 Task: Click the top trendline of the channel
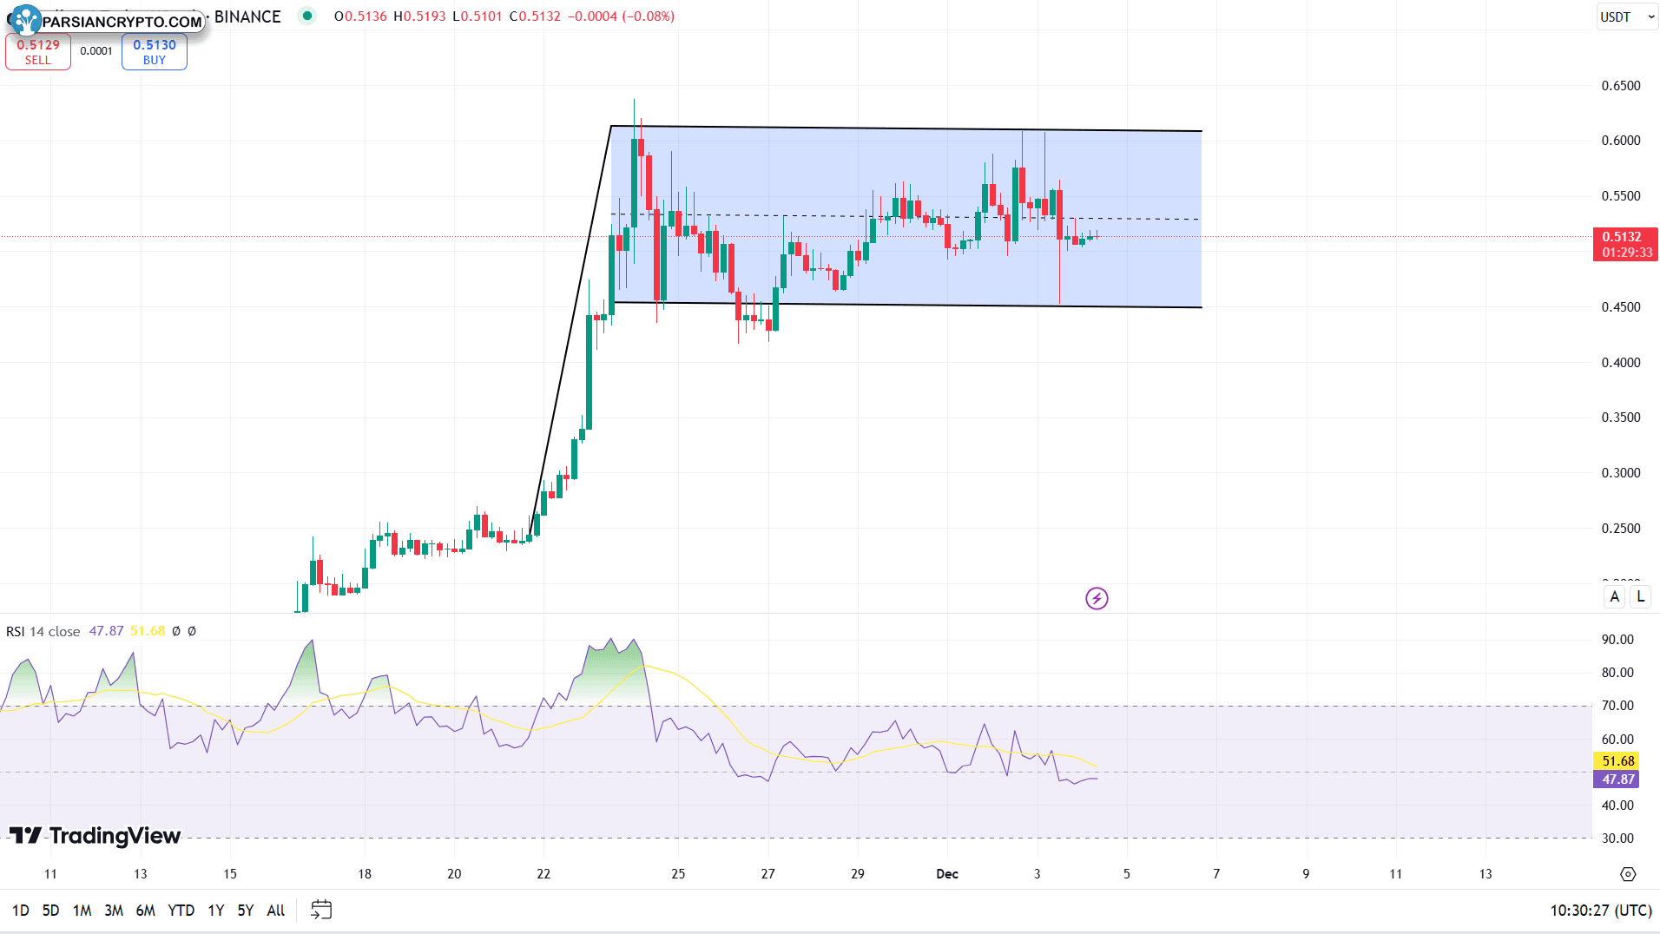coord(906,129)
